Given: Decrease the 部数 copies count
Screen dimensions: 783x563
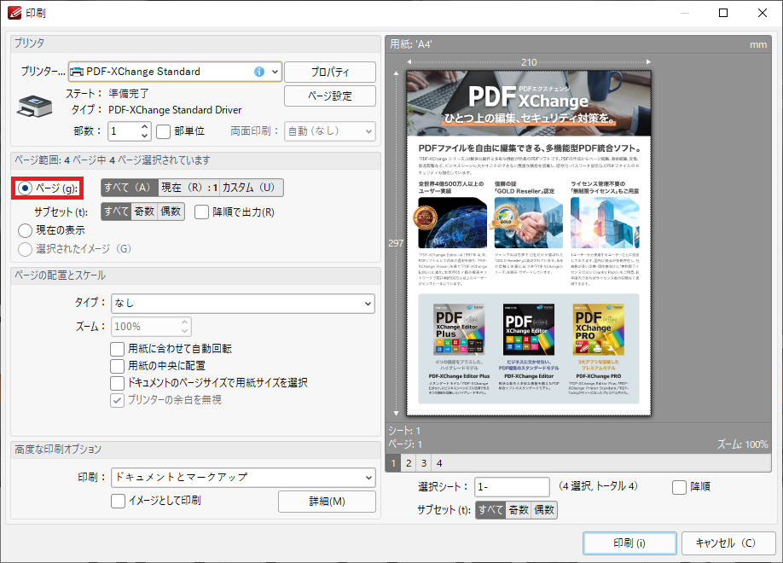Looking at the screenshot, I should (144, 136).
